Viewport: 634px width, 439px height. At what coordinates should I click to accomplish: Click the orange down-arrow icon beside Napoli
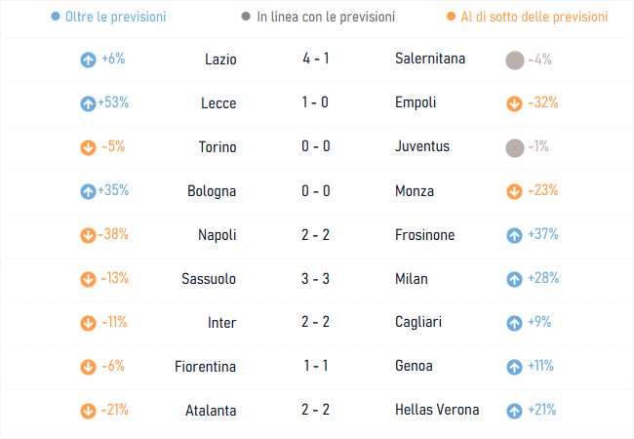[x=88, y=235]
